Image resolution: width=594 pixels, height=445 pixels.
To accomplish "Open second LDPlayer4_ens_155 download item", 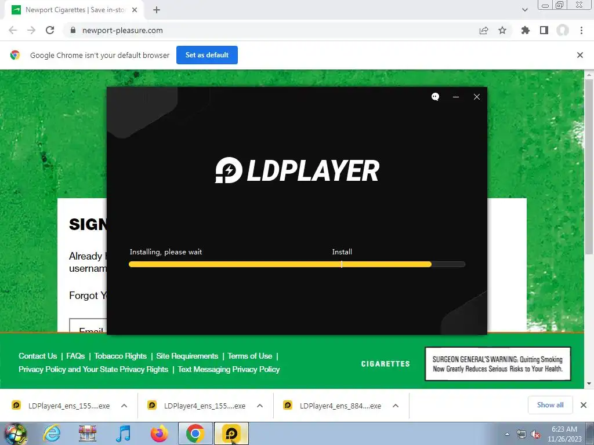I will [198, 406].
